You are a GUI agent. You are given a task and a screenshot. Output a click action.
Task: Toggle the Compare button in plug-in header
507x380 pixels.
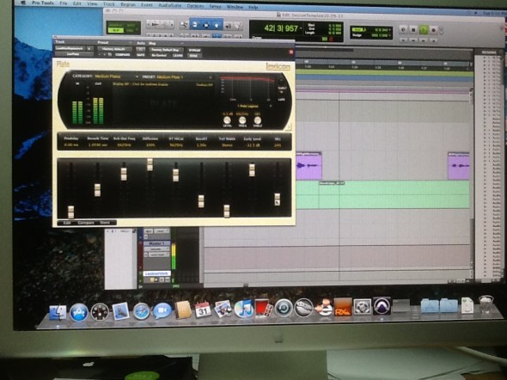[123, 55]
